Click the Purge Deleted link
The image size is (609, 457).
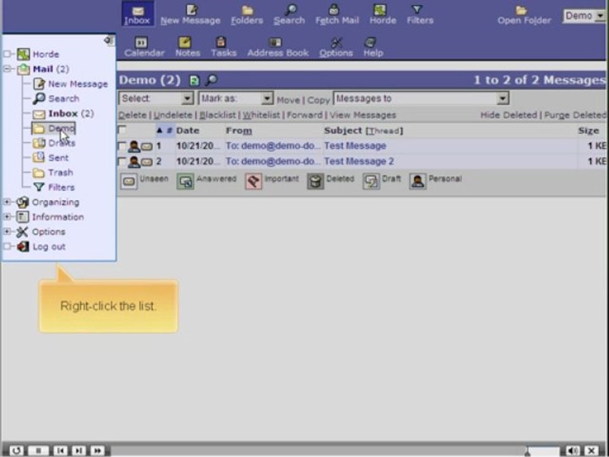575,115
